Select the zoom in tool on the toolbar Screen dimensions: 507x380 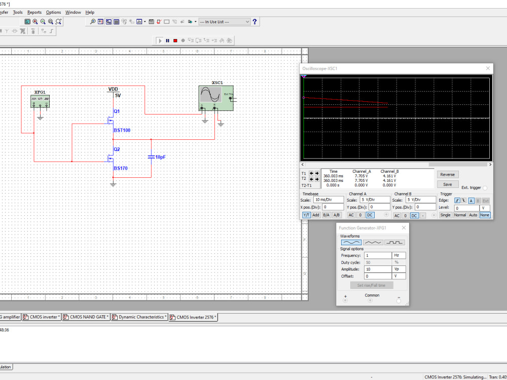(34, 21)
